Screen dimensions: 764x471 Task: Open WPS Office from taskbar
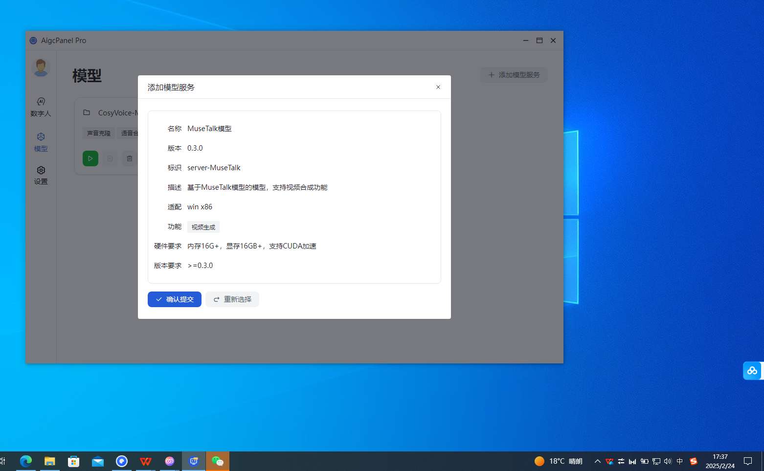click(x=146, y=461)
